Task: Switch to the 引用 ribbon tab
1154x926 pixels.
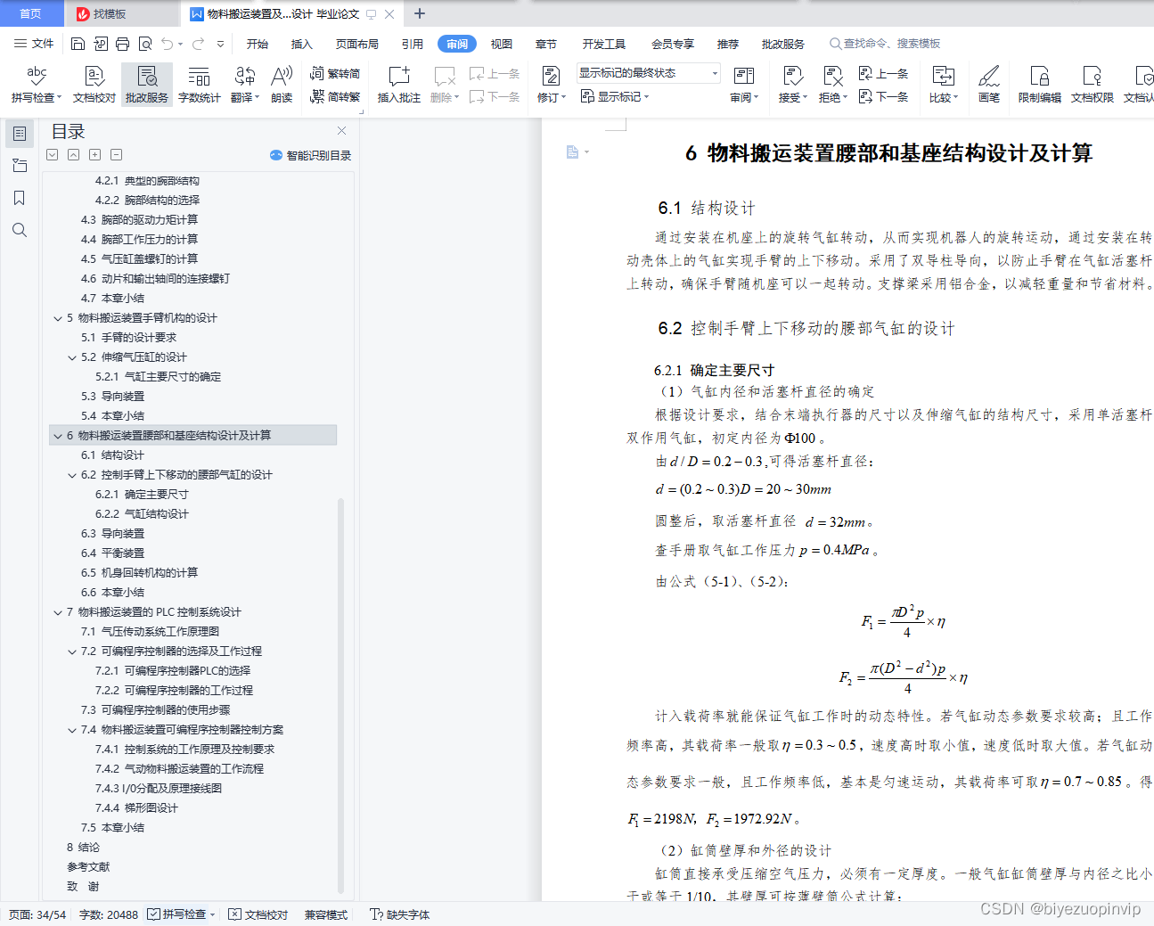Action: (x=413, y=44)
